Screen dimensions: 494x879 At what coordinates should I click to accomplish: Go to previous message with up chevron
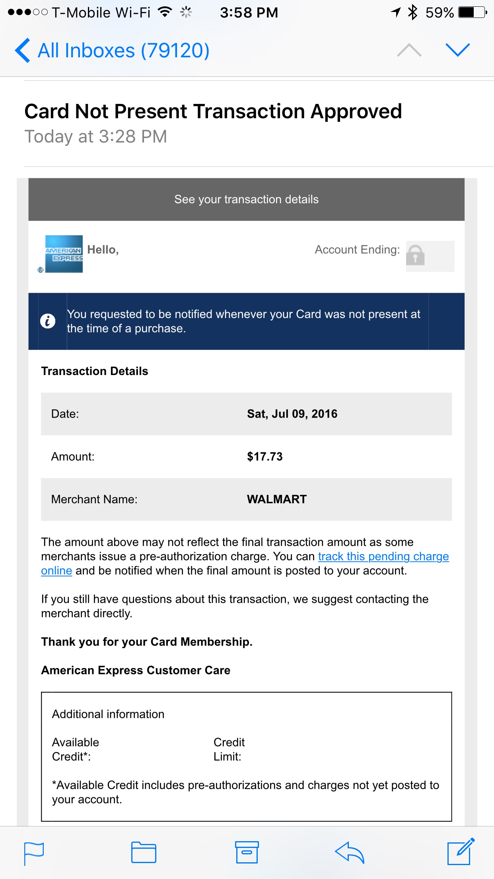tap(409, 50)
